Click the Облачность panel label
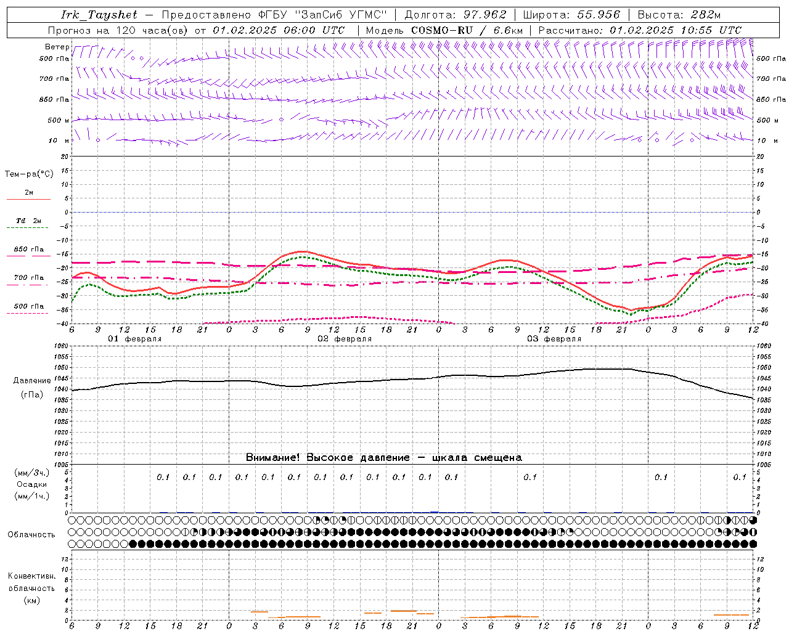The image size is (789, 631). click(31, 534)
